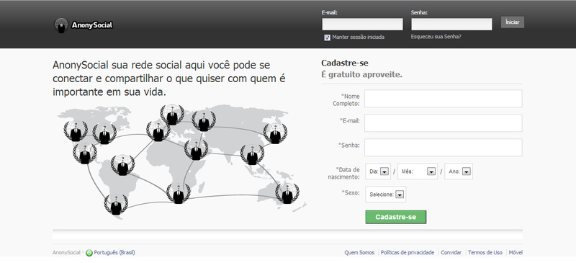Click the AnonySocial logo in header
Screen dimensions: 576x263
point(84,25)
